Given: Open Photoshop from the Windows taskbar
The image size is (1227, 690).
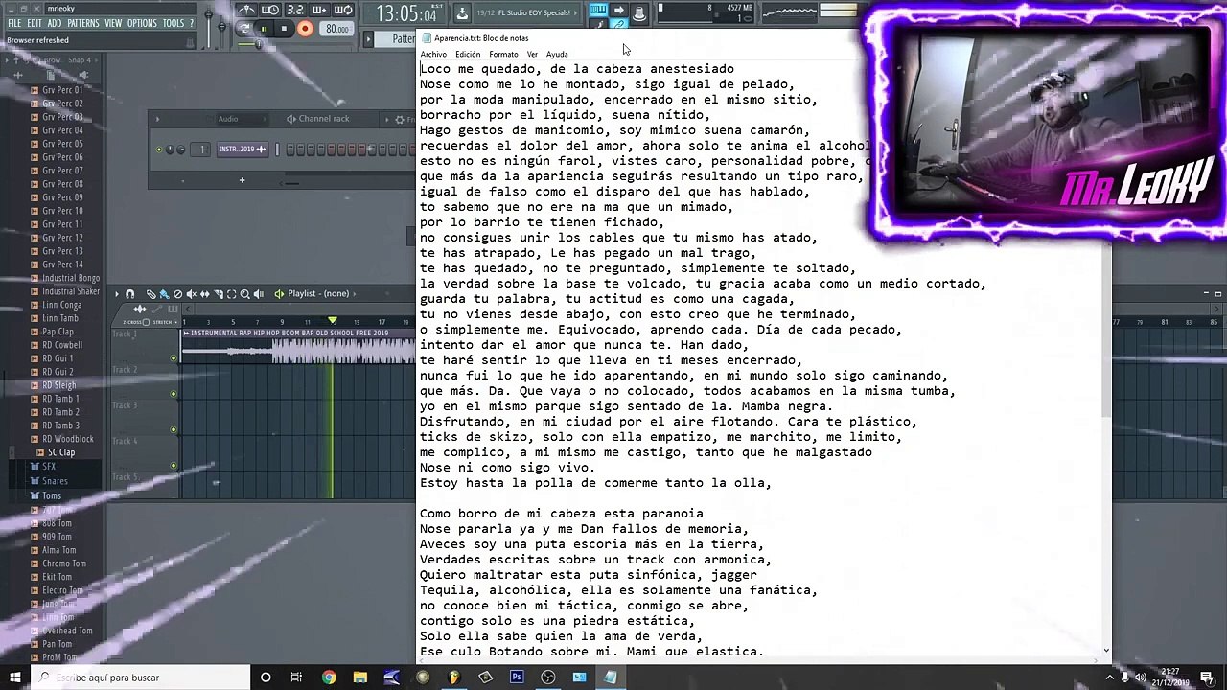Looking at the screenshot, I should (517, 678).
